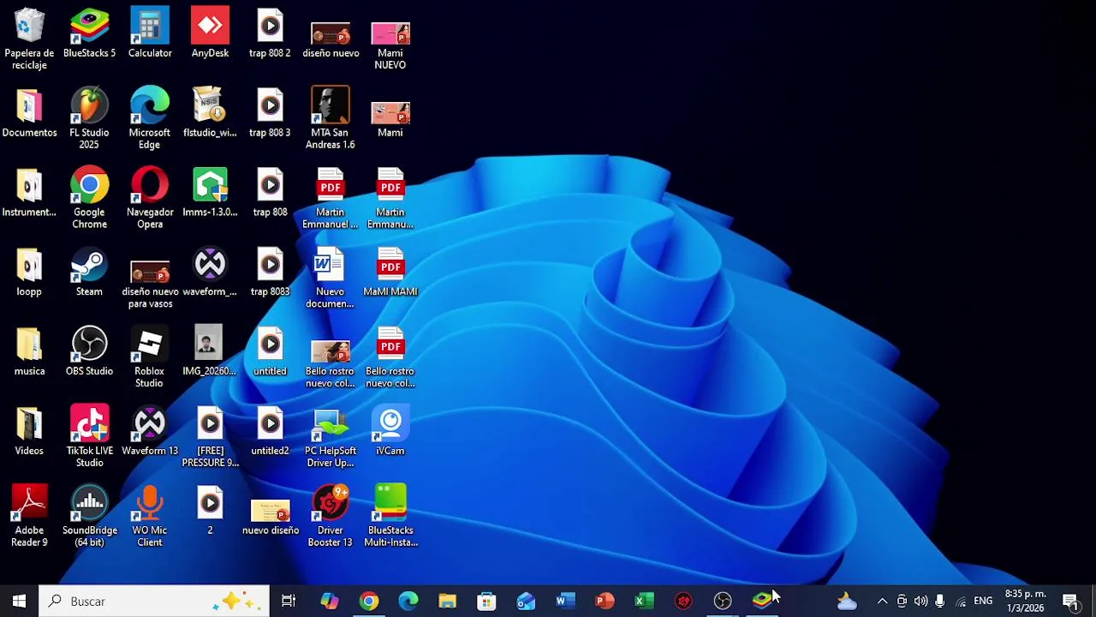Select BlueStacks Multi-Insta... desktop shortcut

390,517
